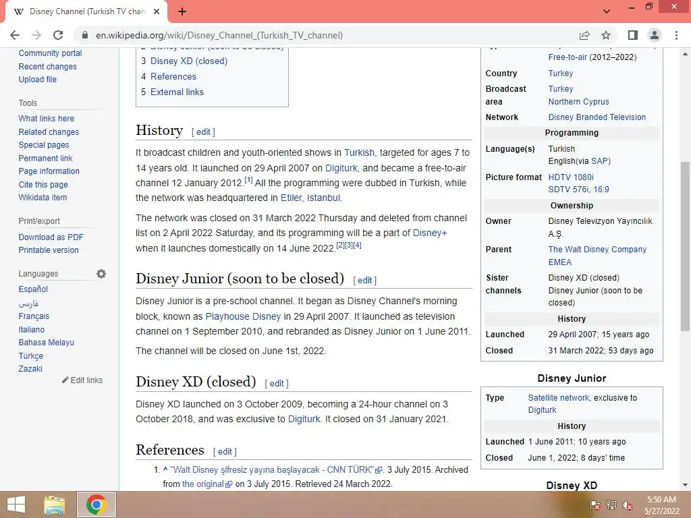Switch to the Bahasa Melayu version

(x=47, y=342)
